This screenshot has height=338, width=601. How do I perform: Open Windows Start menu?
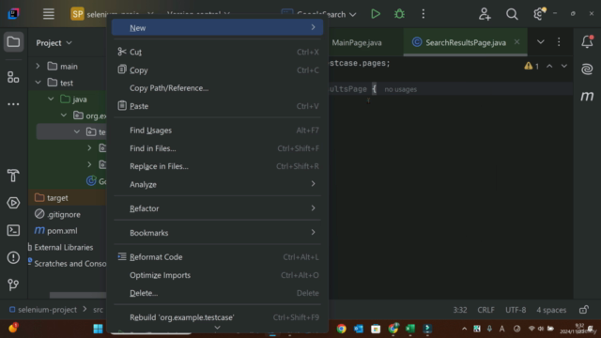[x=98, y=329]
